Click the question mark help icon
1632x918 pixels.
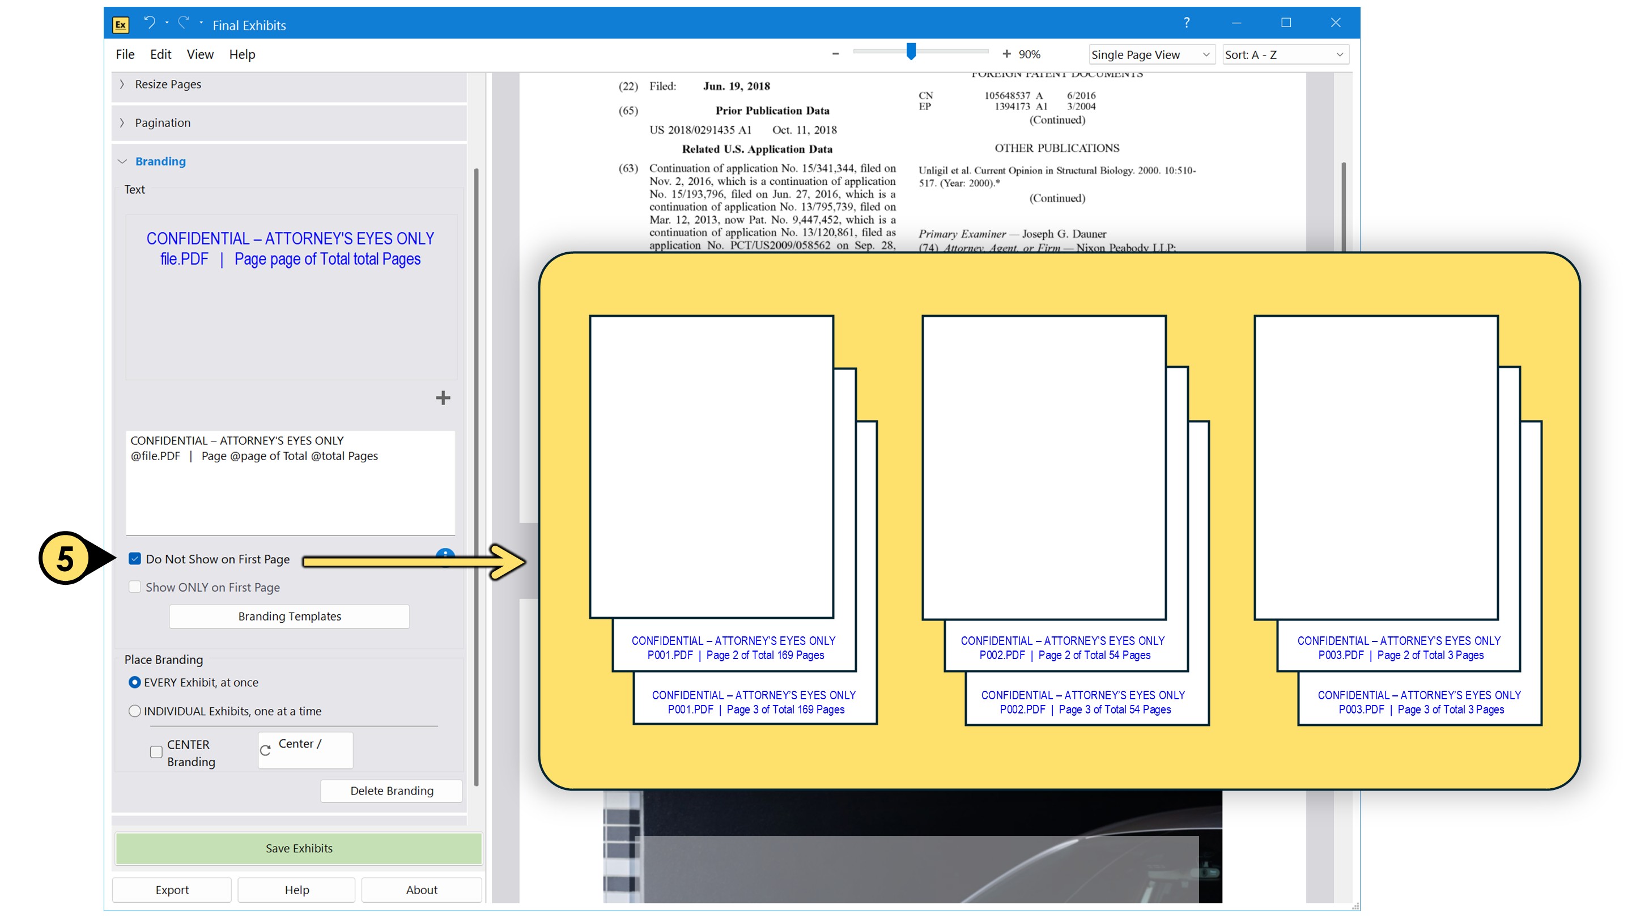tap(1187, 23)
